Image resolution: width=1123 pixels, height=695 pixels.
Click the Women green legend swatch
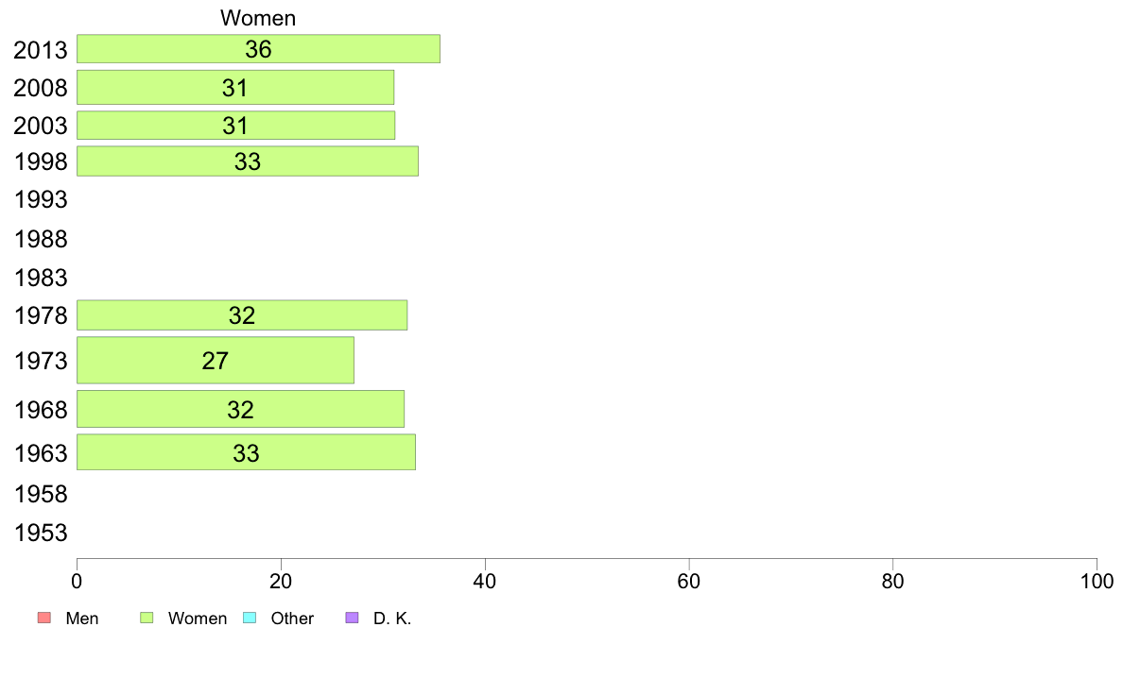tap(147, 618)
